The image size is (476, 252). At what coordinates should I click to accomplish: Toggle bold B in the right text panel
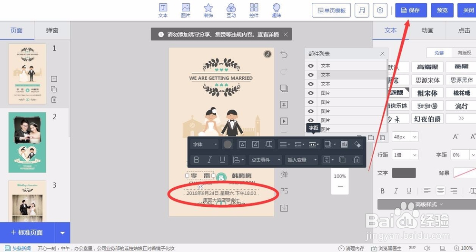pos(383,191)
